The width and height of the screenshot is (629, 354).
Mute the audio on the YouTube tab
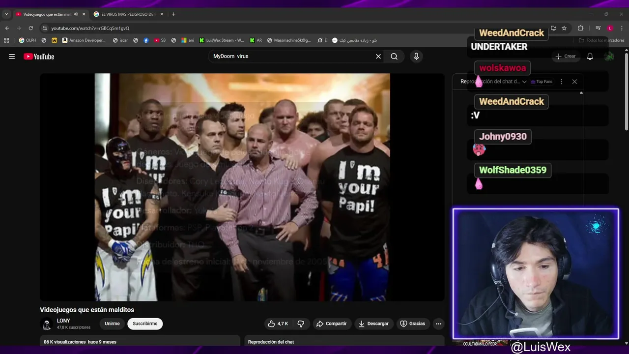tap(76, 14)
